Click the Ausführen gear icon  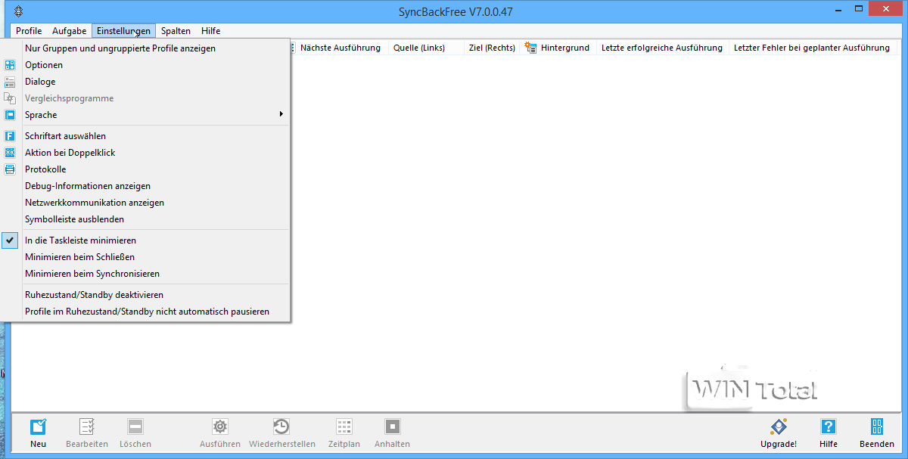point(220,426)
